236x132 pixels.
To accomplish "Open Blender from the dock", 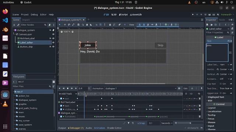I will point(5,29).
